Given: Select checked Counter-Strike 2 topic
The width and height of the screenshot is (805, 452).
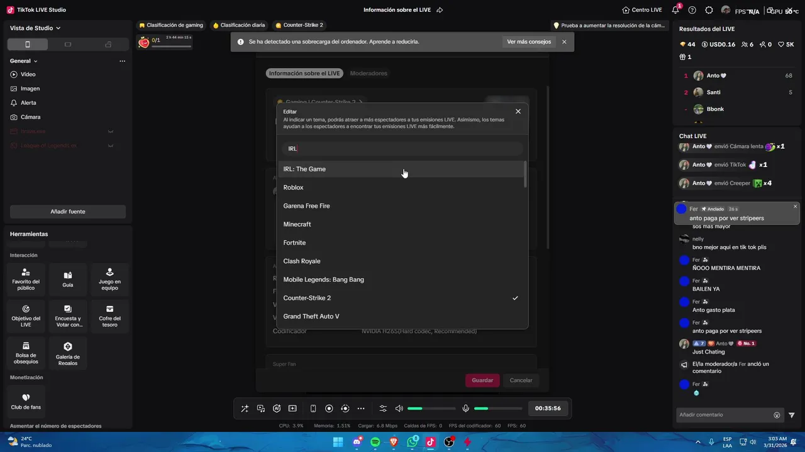Looking at the screenshot, I should pyautogui.click(x=401, y=298).
